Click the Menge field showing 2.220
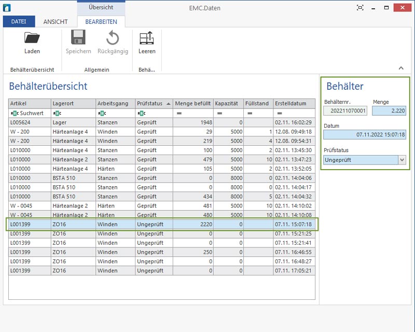This screenshot has height=332, width=415. [389, 110]
